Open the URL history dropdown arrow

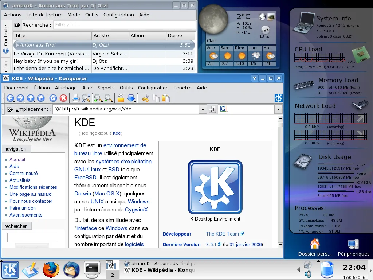click(x=203, y=109)
